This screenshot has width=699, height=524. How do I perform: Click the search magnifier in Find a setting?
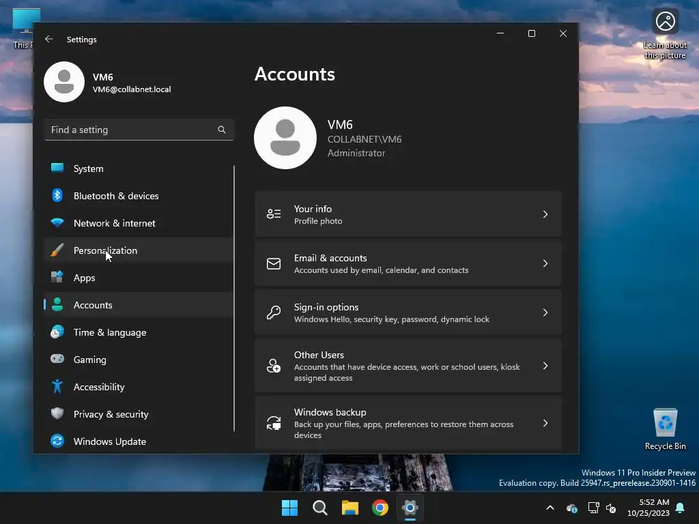(x=222, y=130)
